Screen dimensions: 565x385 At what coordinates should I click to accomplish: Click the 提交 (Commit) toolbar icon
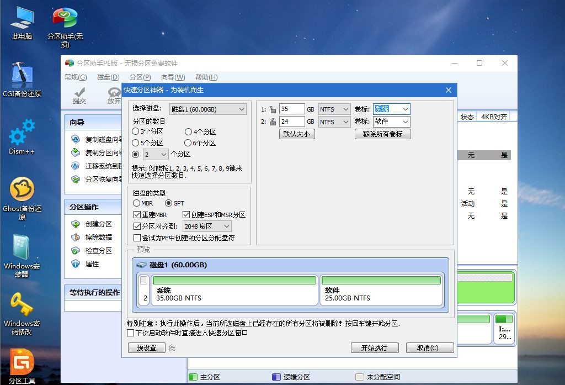point(79,98)
